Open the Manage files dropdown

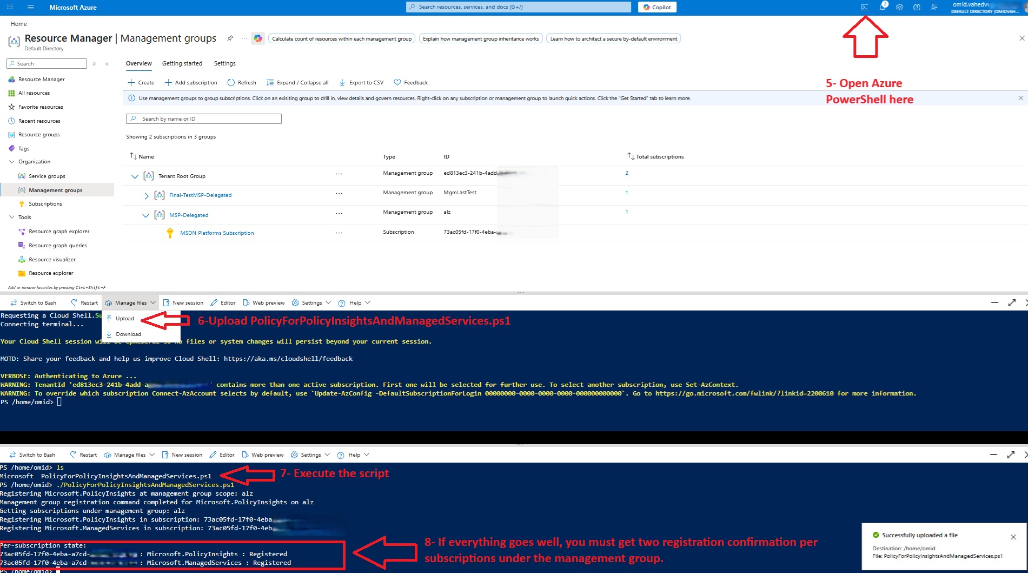click(130, 302)
